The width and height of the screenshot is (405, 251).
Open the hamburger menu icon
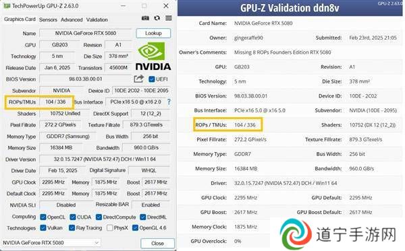click(169, 18)
